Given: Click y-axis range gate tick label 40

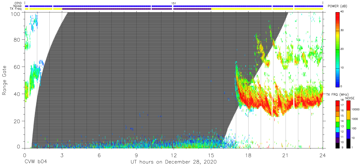Looking at the screenshot, I should [17, 94].
